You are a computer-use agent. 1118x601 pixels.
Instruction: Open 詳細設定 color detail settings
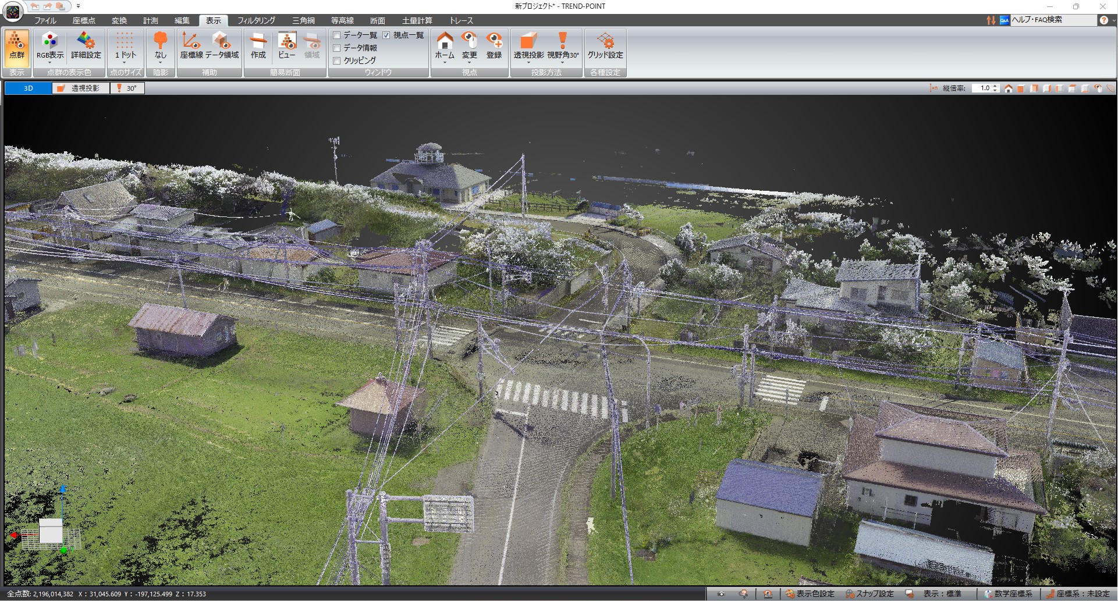pyautogui.click(x=86, y=46)
